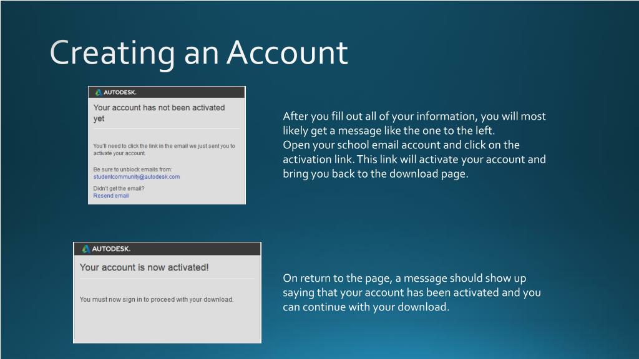Click the Resend email link
This screenshot has width=639, height=359.
click(111, 196)
